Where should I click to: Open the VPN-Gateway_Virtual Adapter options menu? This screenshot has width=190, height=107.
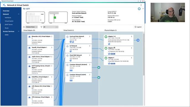point(52,97)
